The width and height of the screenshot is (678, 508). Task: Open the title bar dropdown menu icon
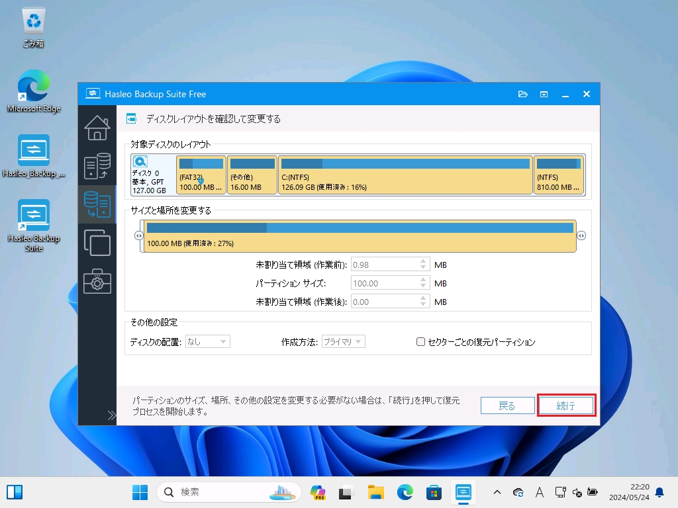point(544,94)
